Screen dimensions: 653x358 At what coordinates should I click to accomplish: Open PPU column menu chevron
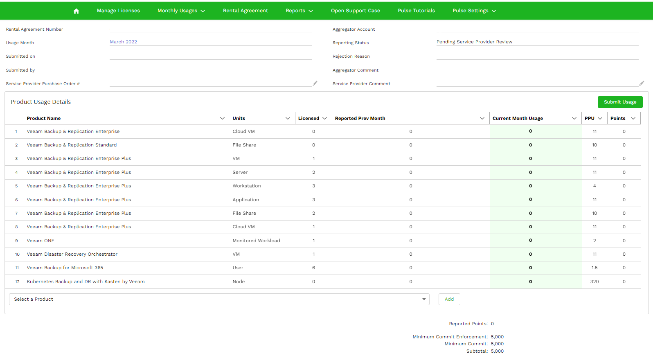tap(600, 119)
